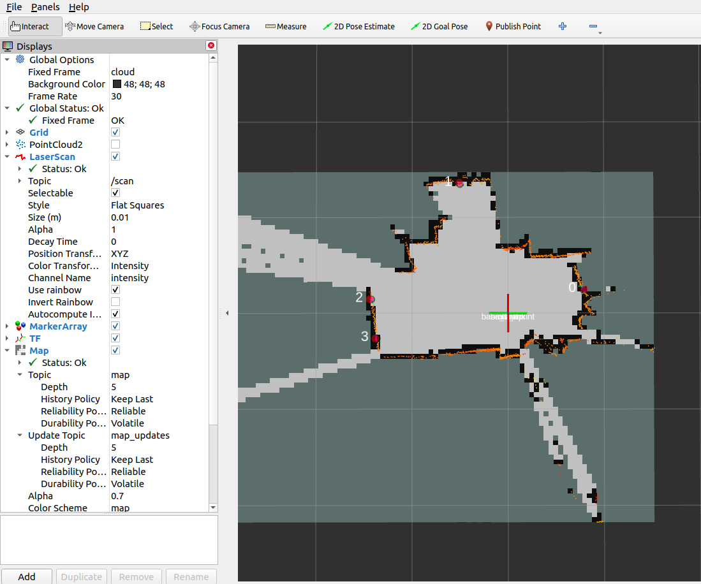Viewport: 701px width, 584px height.
Task: Activate the Publish Point tool
Action: pos(513,26)
